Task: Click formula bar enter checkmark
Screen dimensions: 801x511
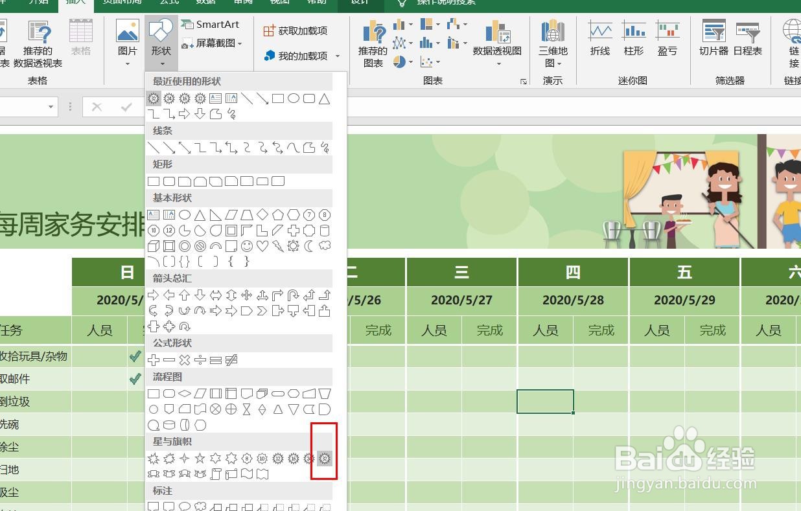Action: tap(127, 107)
